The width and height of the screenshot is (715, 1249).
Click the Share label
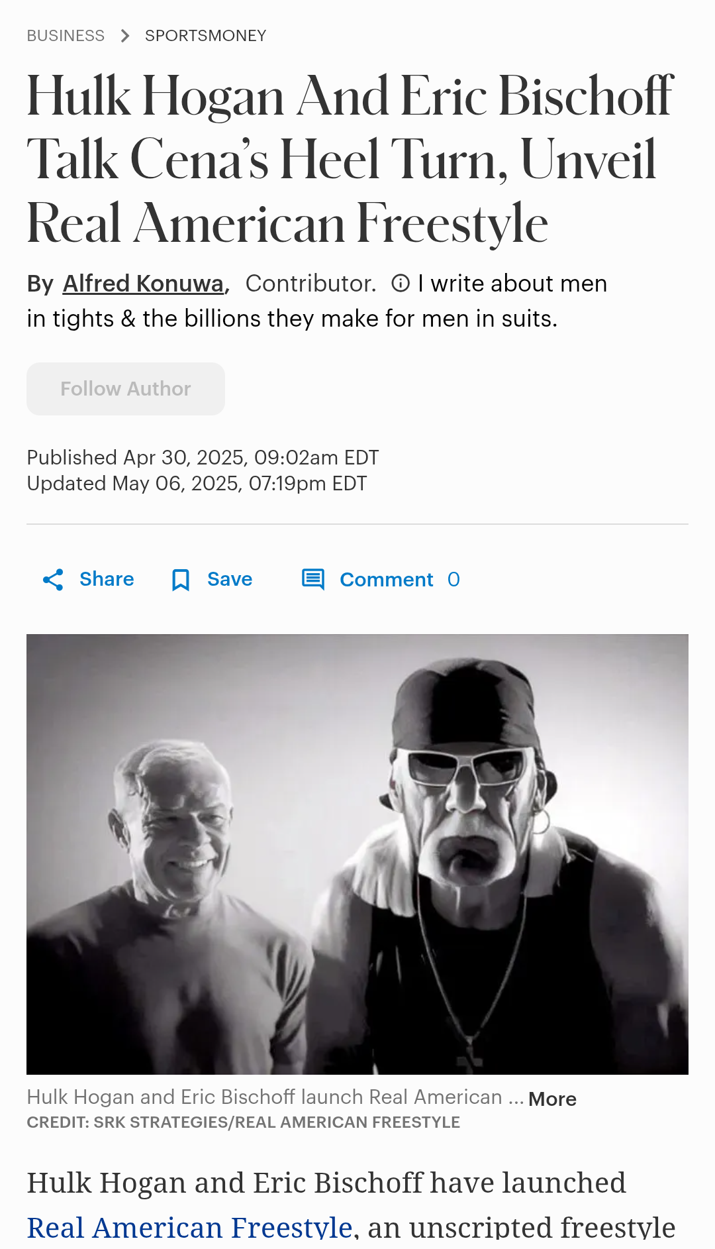coord(107,579)
